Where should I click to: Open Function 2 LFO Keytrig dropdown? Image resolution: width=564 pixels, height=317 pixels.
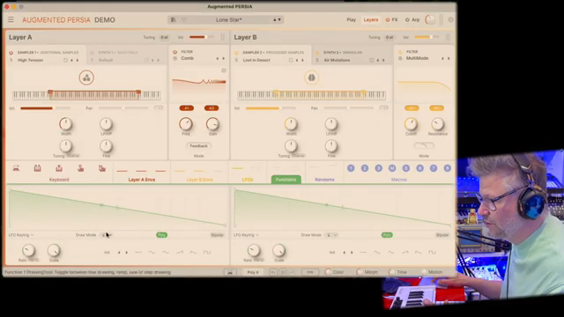tap(247, 235)
